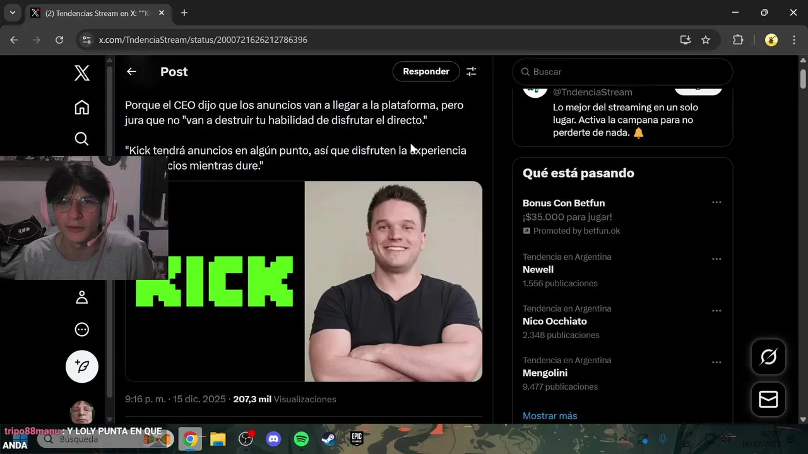Open Chrome from the taskbar

[190, 439]
